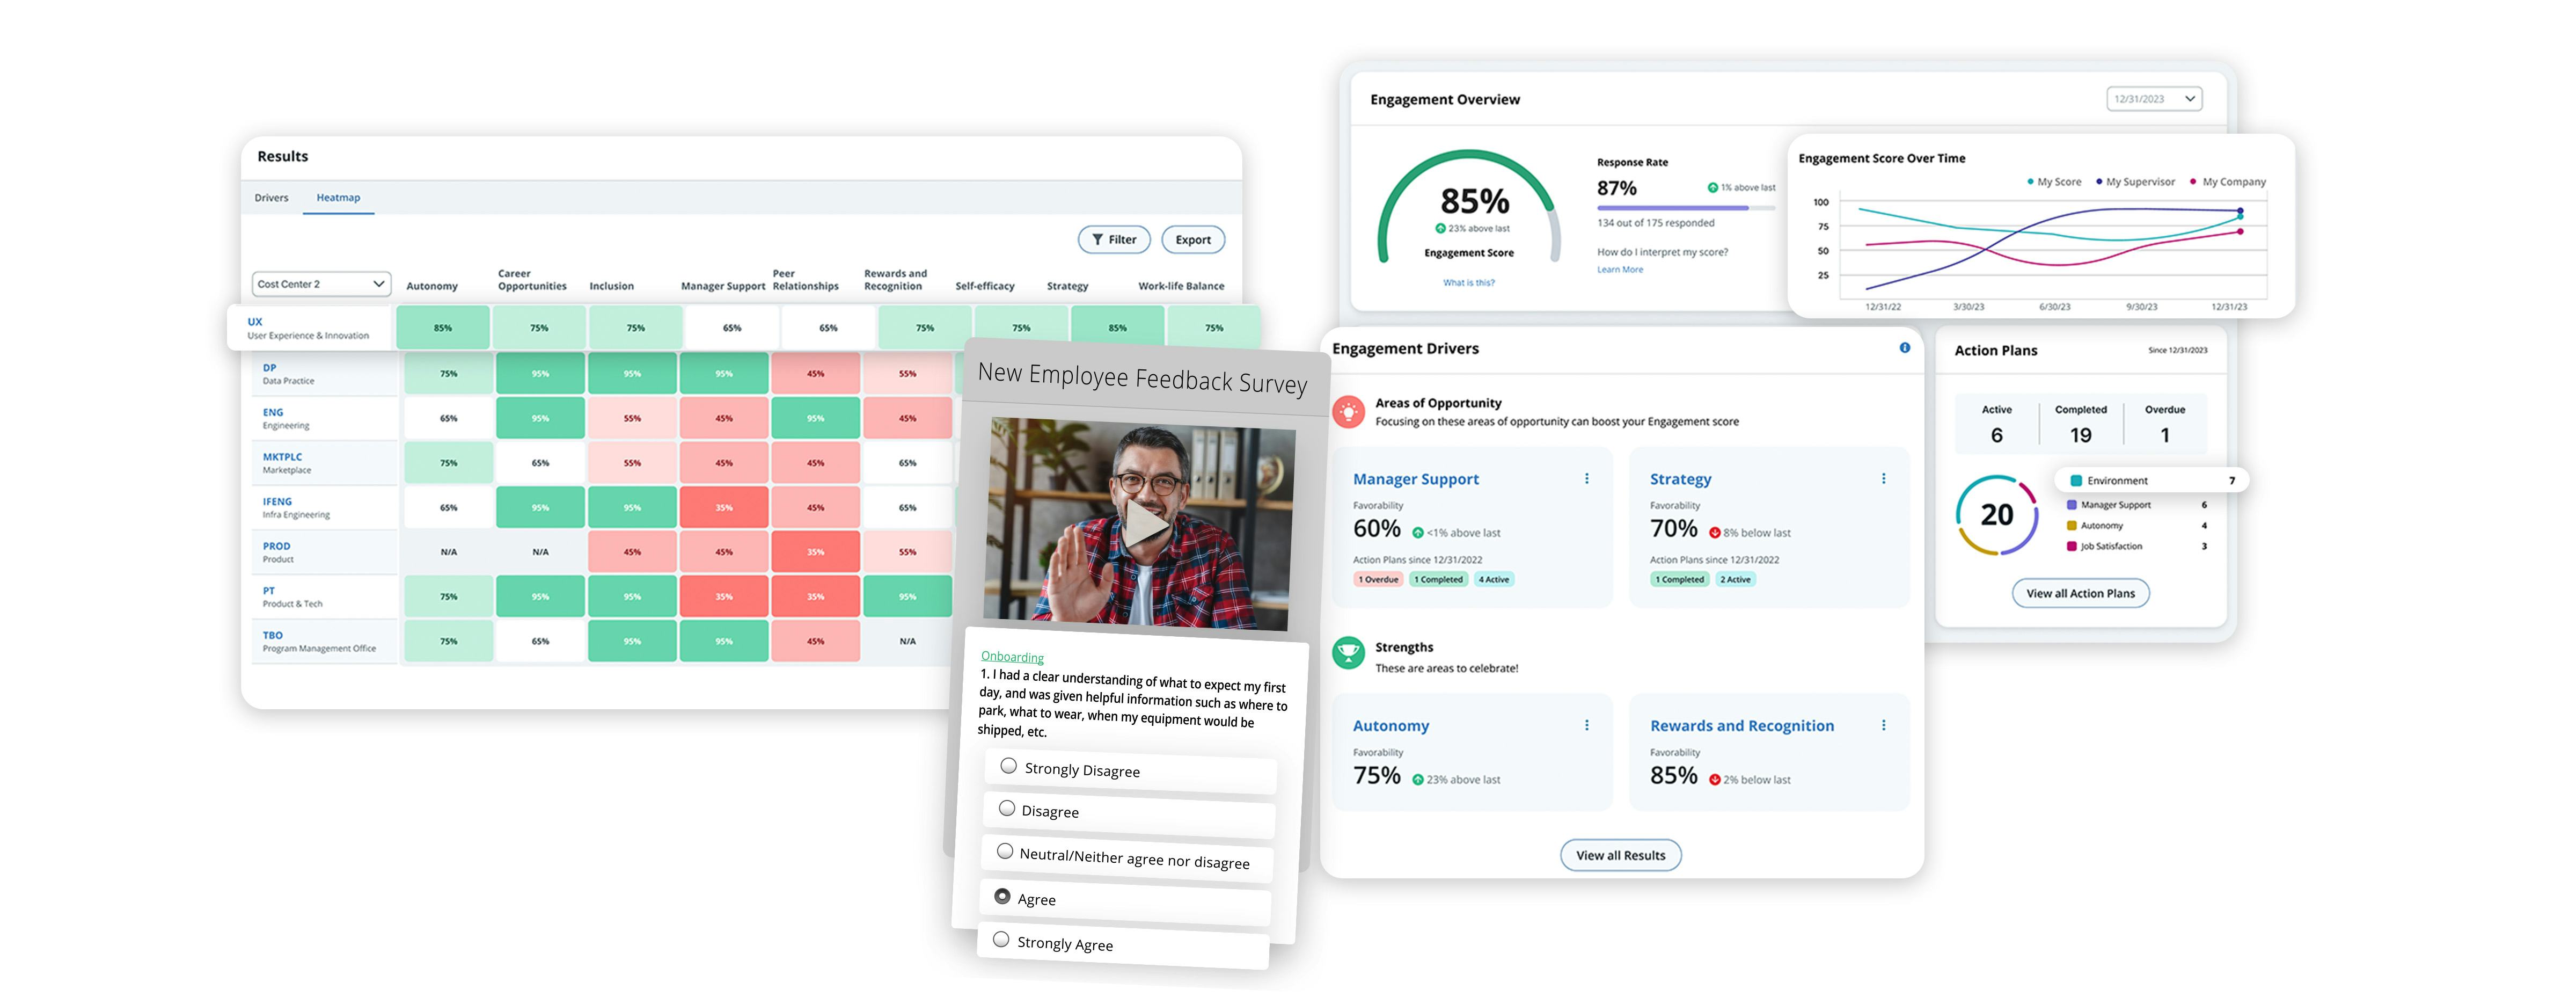Open the Learn More link

coord(1619,270)
